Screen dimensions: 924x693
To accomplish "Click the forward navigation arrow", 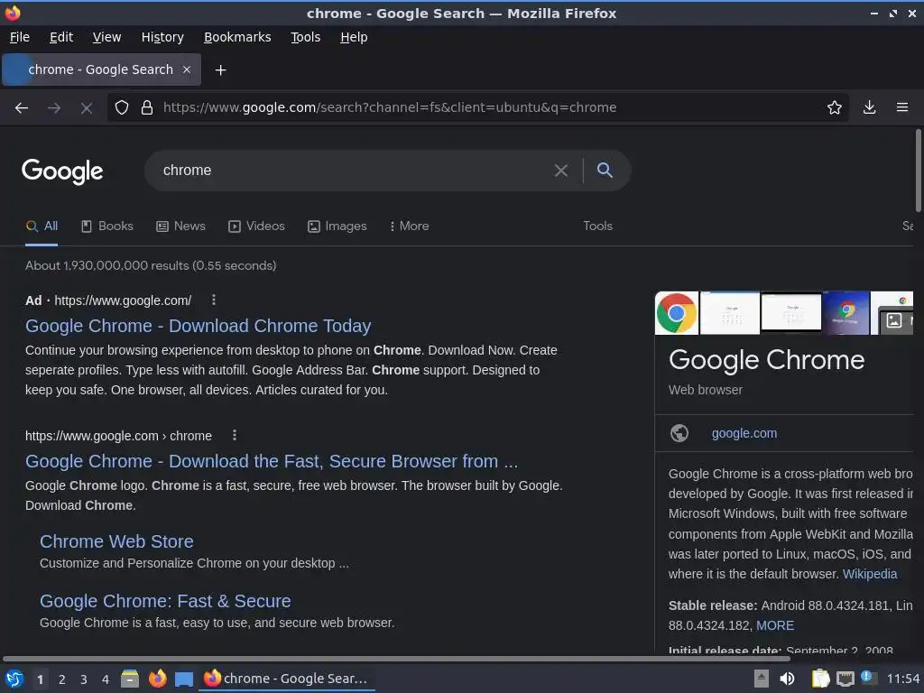I will pos(54,107).
